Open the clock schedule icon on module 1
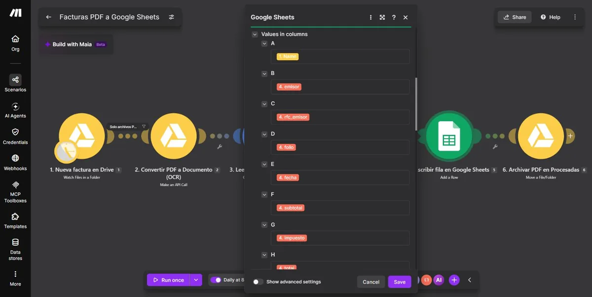Viewport: 592px width, 297px height. [x=66, y=151]
